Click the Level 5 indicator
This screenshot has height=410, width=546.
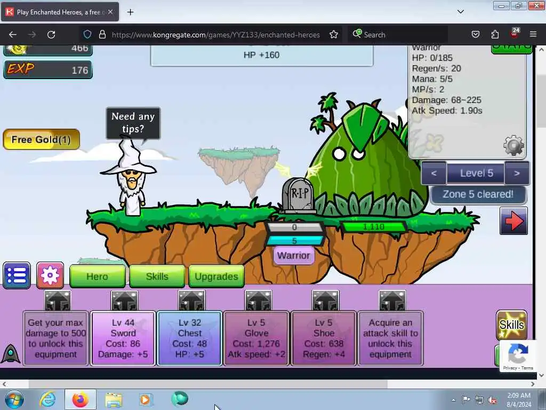pos(476,174)
